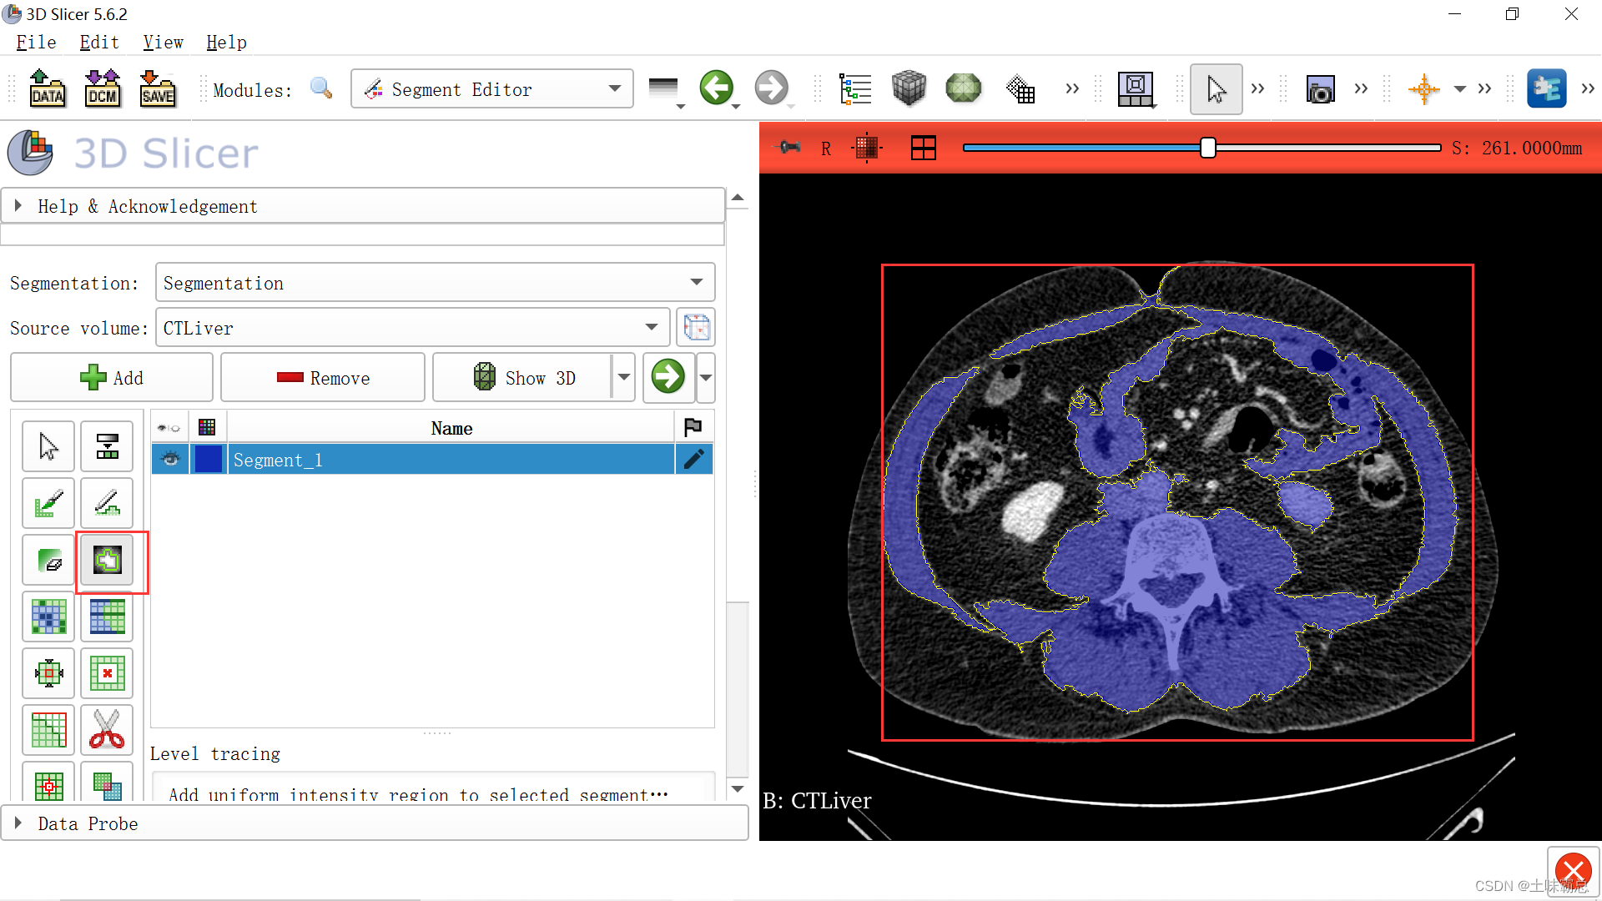Select the Grow from seeds effect
Screen dimensions: 1602x901
tap(48, 617)
